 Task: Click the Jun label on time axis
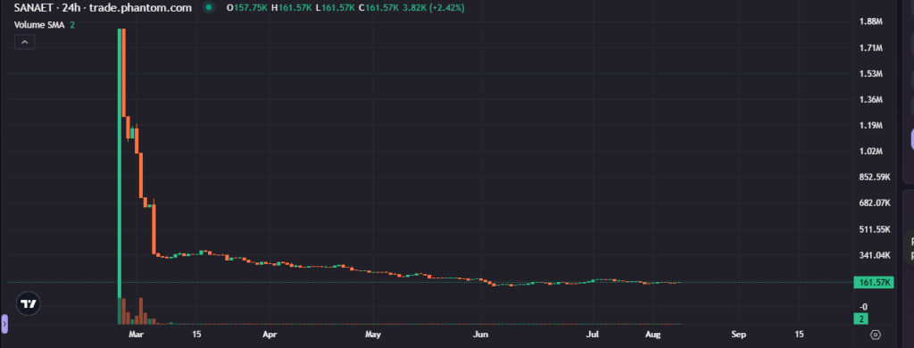tap(479, 335)
